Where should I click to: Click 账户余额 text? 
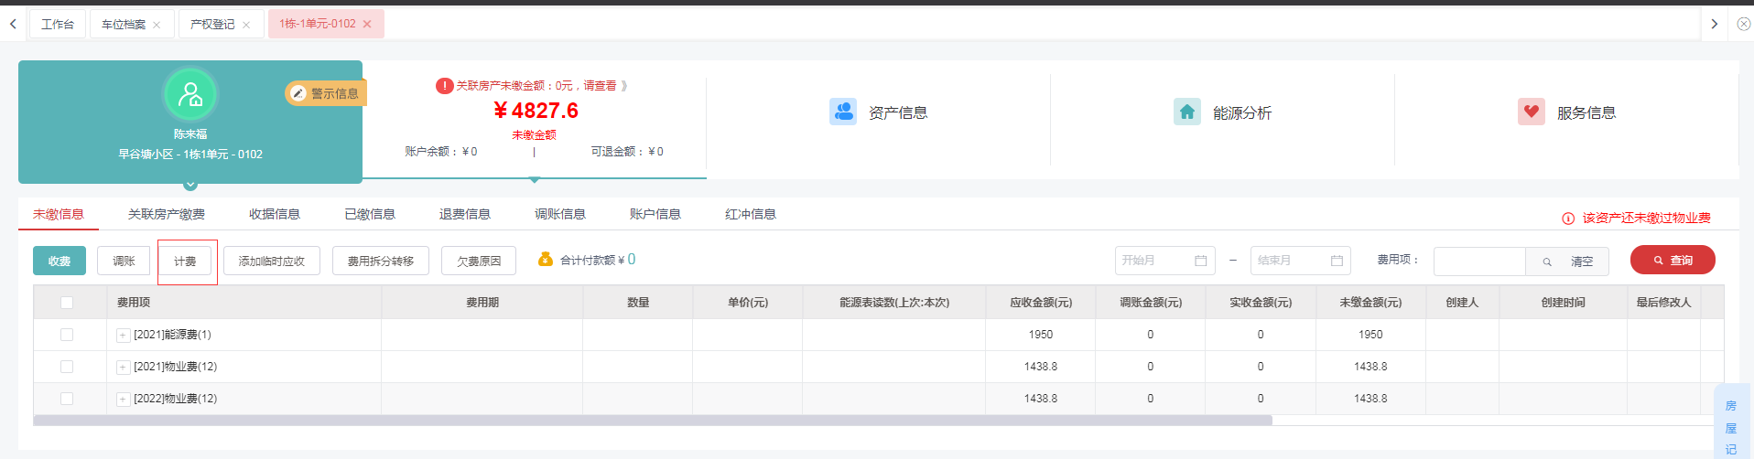click(441, 152)
